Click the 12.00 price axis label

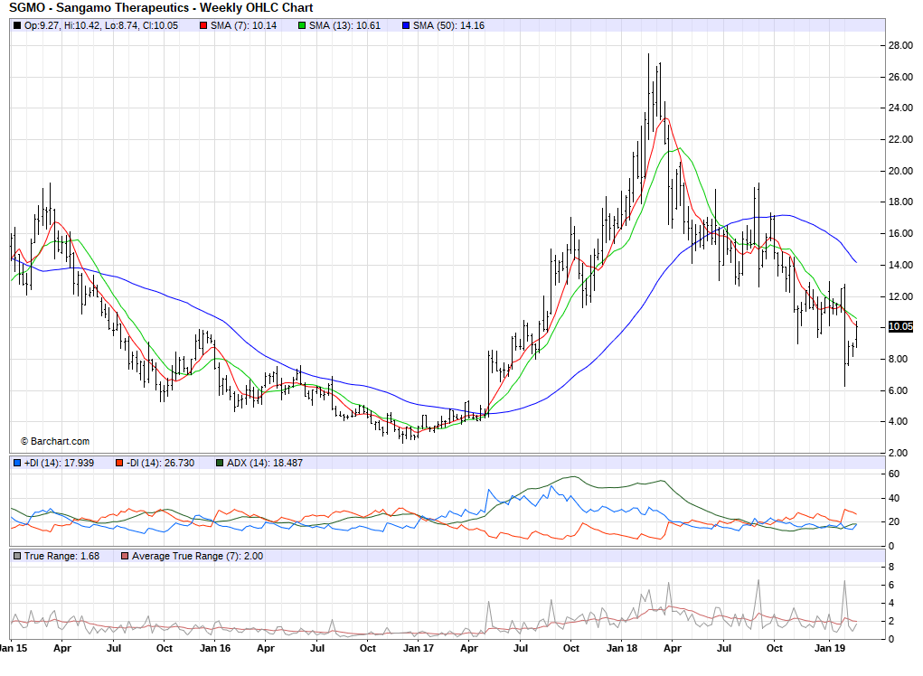900,296
